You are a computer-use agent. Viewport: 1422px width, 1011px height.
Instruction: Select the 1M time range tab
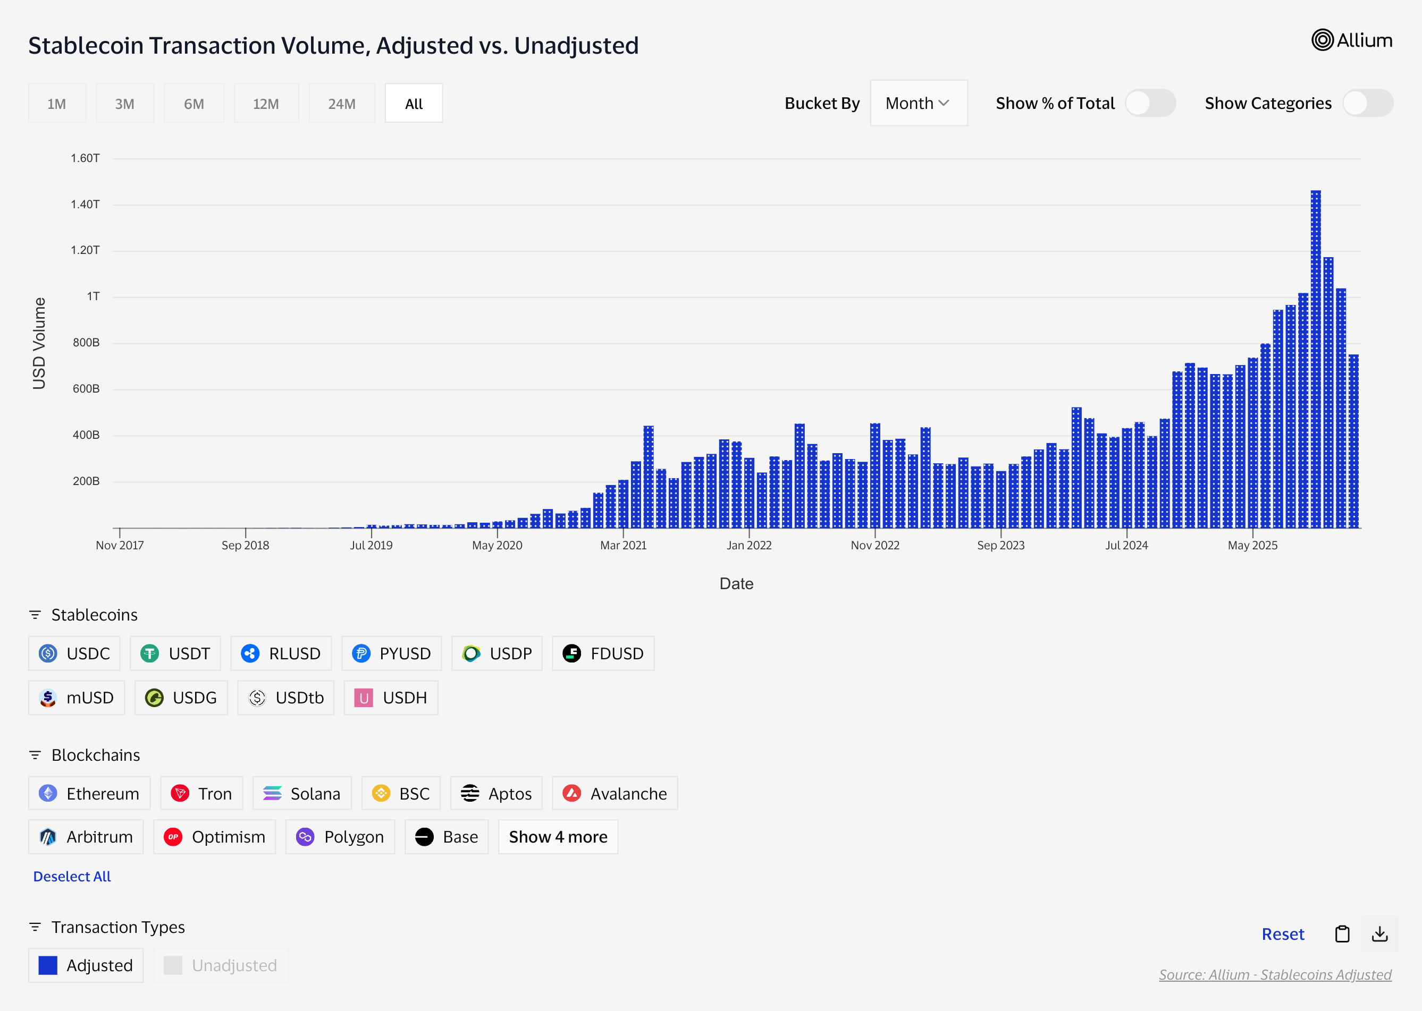point(57,104)
